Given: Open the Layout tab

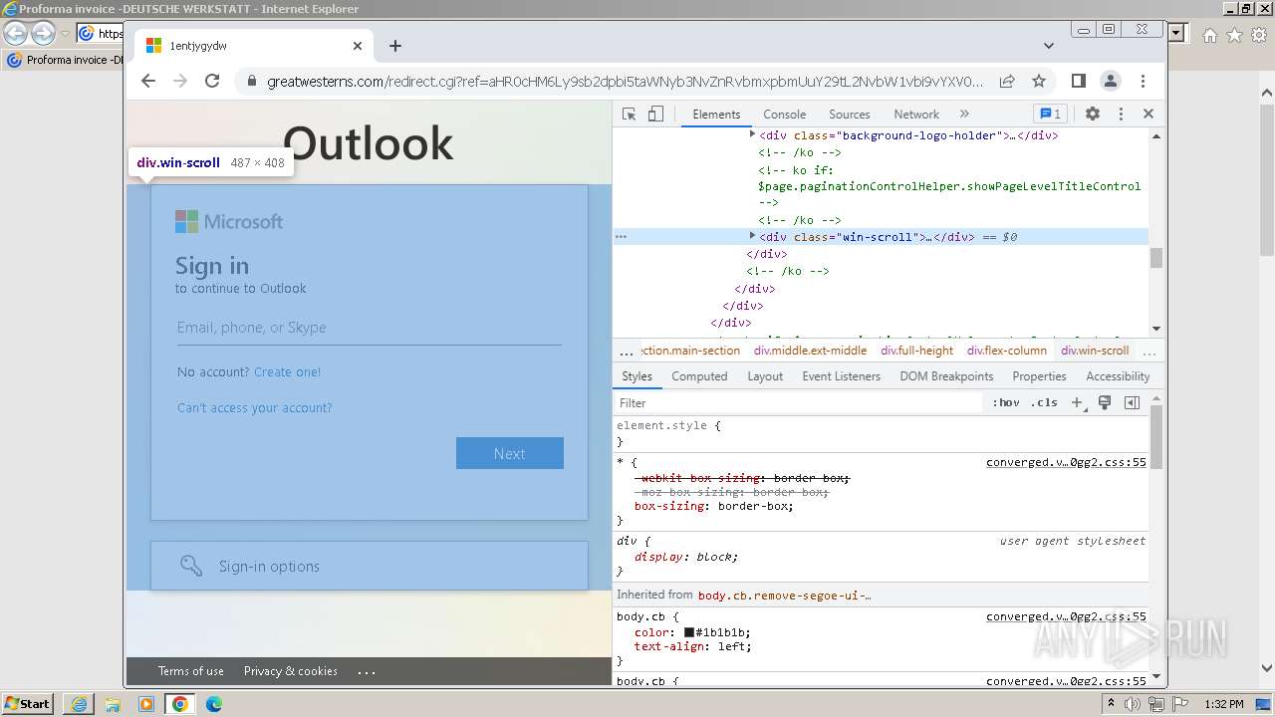Looking at the screenshot, I should [x=765, y=376].
